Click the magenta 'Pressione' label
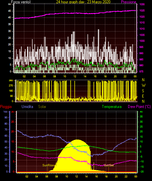 click(129, 2)
